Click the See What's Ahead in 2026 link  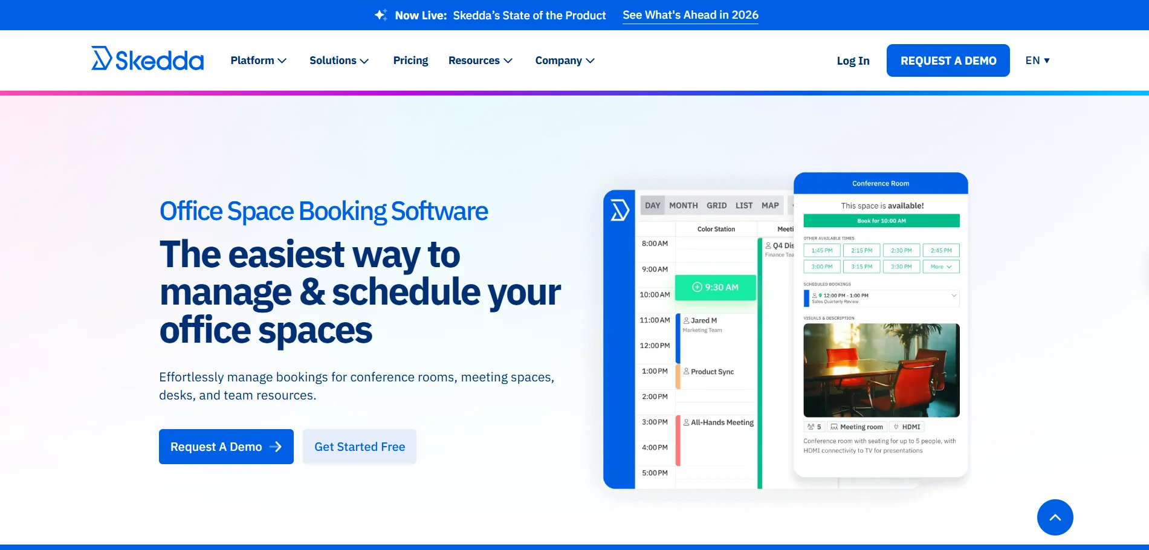(690, 15)
